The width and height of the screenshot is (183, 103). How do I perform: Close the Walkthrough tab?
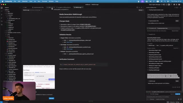coord(83,7)
